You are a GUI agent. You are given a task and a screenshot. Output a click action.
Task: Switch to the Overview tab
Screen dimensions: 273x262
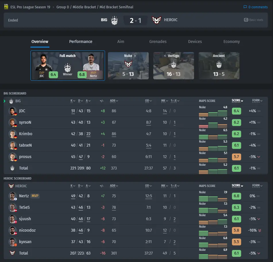point(40,42)
